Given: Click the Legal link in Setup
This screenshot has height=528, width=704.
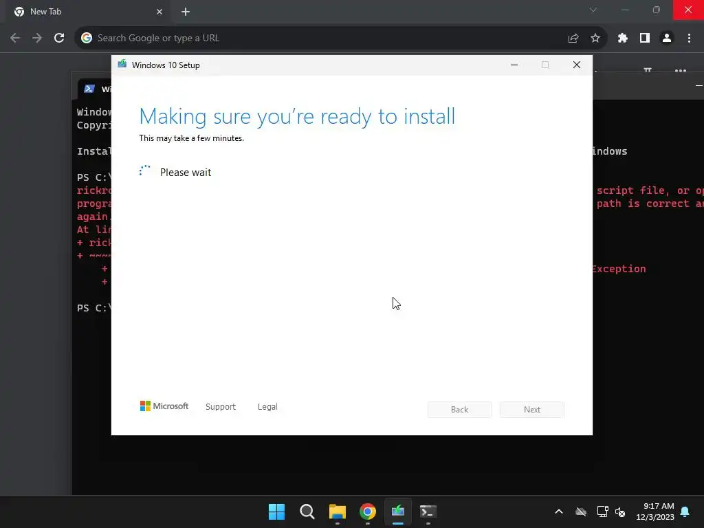Looking at the screenshot, I should [267, 407].
